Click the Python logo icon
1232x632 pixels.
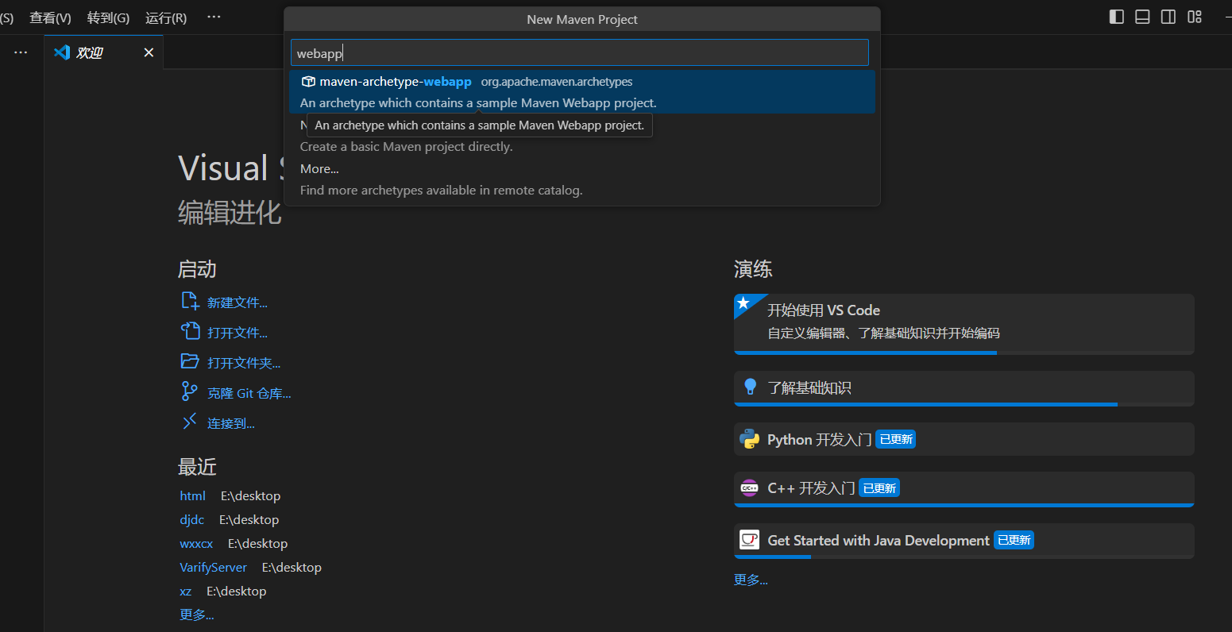[x=749, y=439]
